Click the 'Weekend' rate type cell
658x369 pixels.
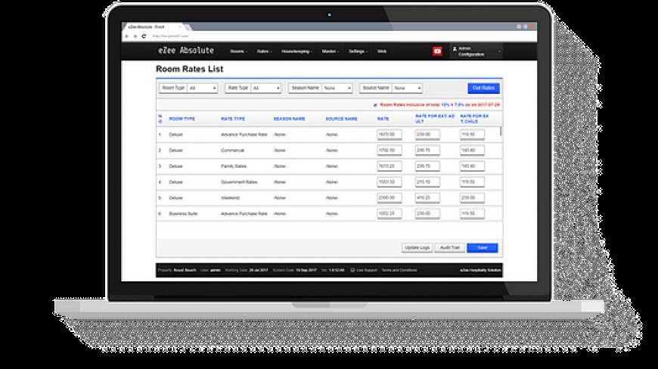pos(230,198)
